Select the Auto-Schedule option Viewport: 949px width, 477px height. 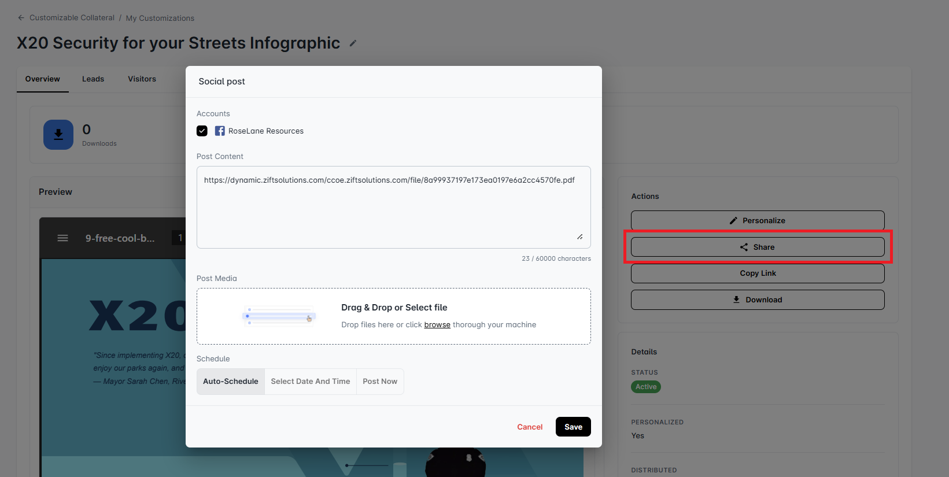click(231, 382)
